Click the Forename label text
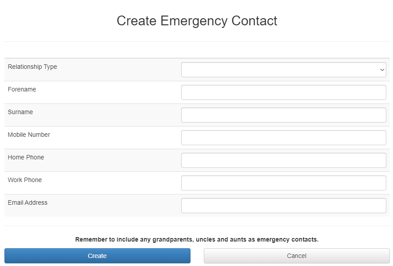Image resolution: width=393 pixels, height=266 pixels. click(22, 89)
